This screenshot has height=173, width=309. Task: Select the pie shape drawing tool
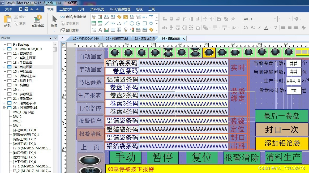pyautogui.click(x=138, y=23)
